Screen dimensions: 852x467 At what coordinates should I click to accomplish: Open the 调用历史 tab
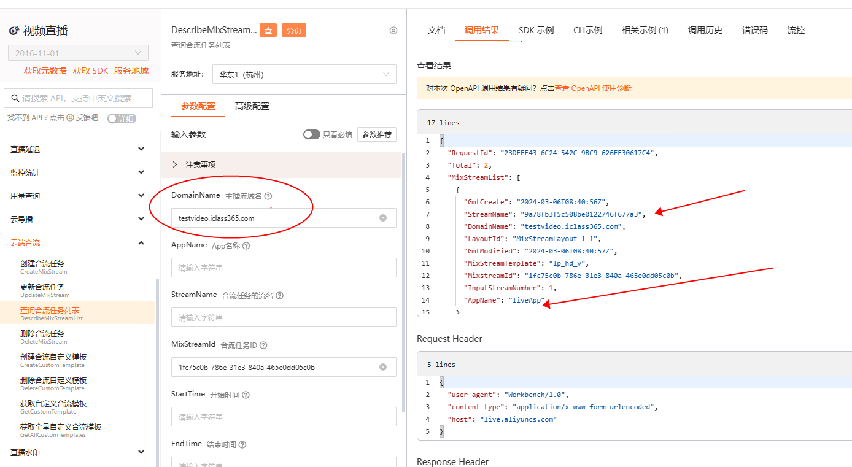705,30
